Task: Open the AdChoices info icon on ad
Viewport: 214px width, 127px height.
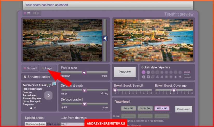Action: [x=54, y=84]
